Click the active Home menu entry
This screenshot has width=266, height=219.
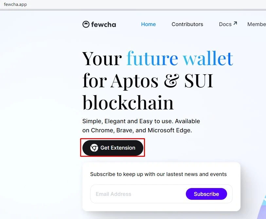(x=148, y=24)
